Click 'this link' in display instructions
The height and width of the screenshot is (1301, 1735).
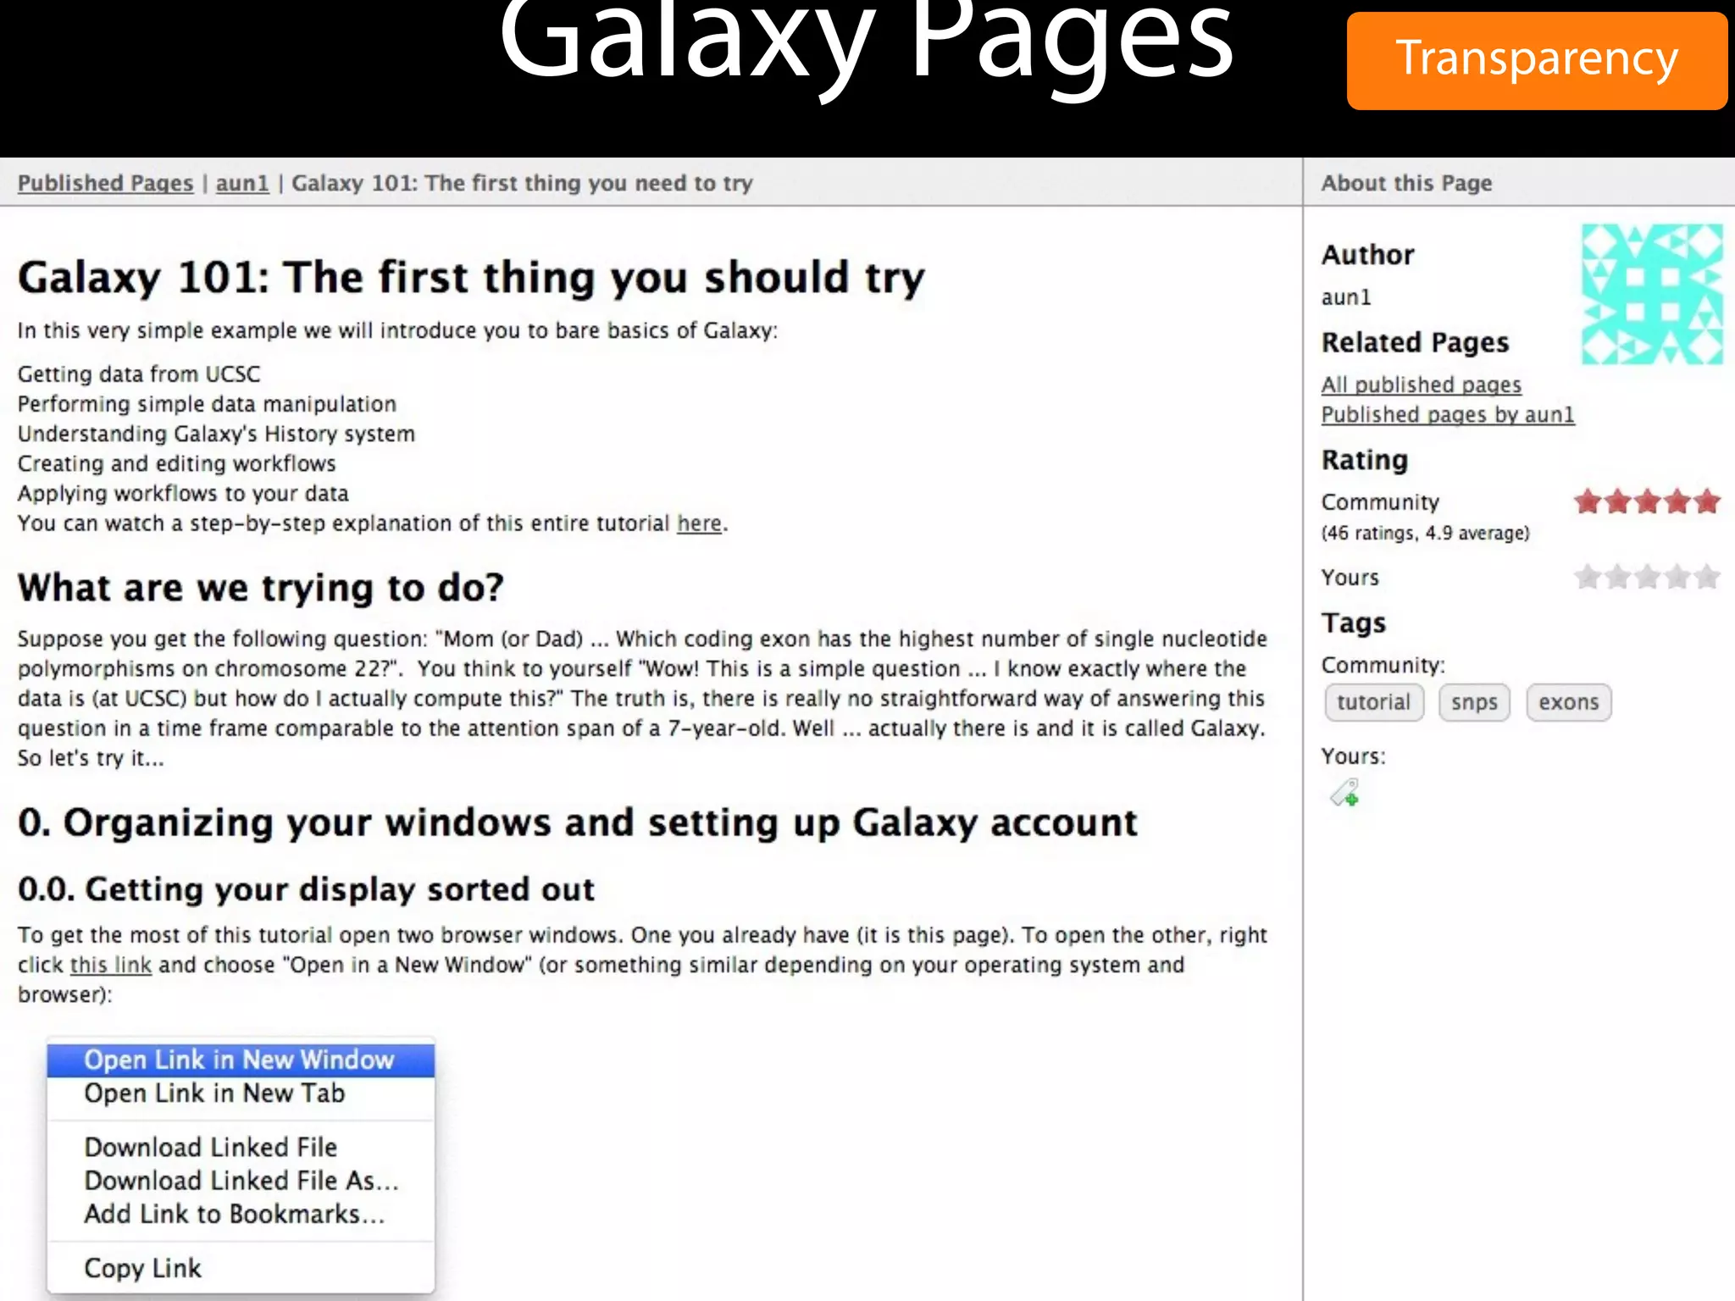point(111,965)
